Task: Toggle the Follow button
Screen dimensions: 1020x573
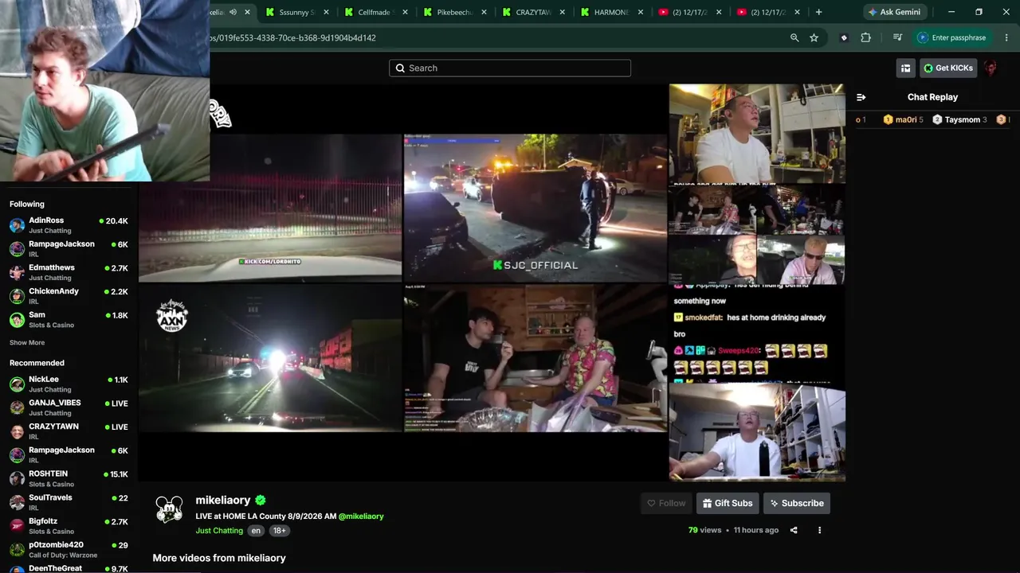Action: click(x=666, y=503)
